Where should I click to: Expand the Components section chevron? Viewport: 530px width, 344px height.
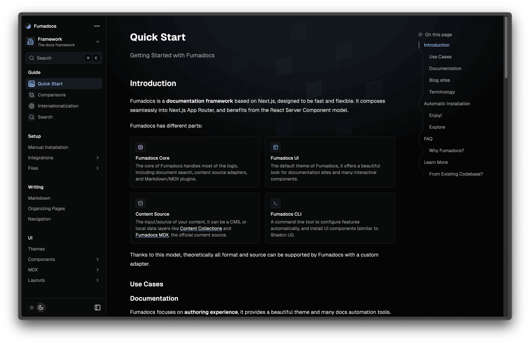(x=97, y=259)
